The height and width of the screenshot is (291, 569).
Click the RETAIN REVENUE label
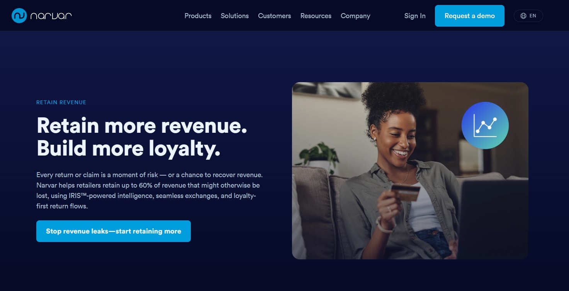(61, 102)
